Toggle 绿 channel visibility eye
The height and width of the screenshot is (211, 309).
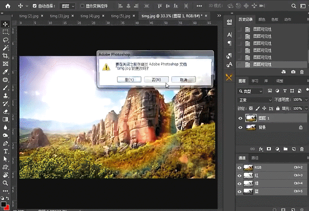pyautogui.click(x=239, y=183)
